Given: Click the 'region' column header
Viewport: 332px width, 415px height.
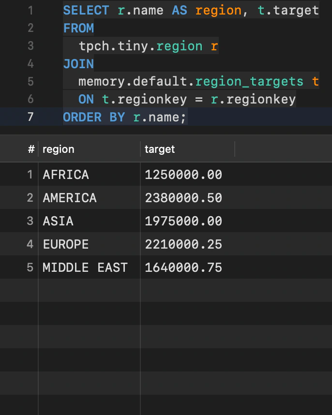Looking at the screenshot, I should (x=89, y=149).
